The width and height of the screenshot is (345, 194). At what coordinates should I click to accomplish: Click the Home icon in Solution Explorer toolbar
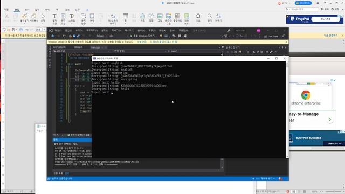236,52
